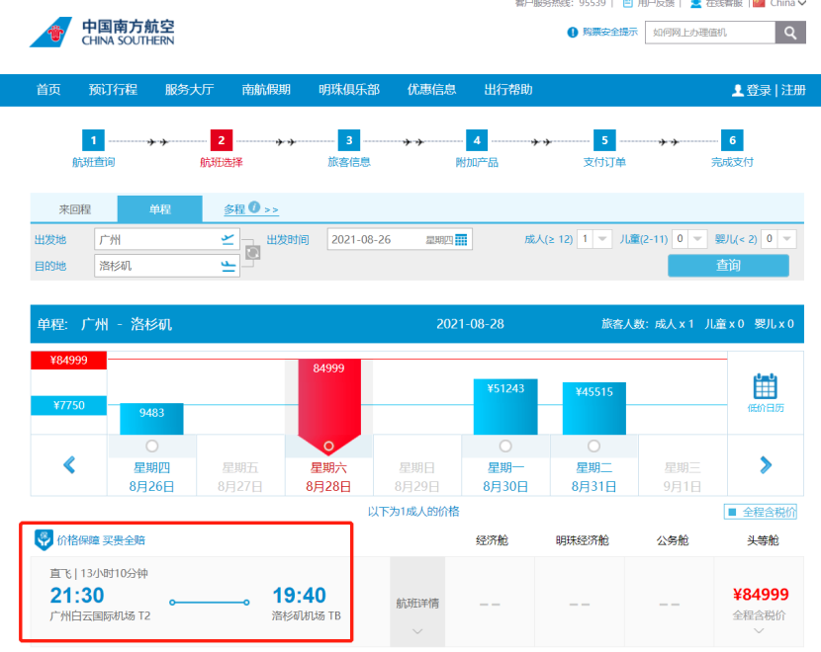
Task: Click the China Southern logo
Action: coord(102,33)
